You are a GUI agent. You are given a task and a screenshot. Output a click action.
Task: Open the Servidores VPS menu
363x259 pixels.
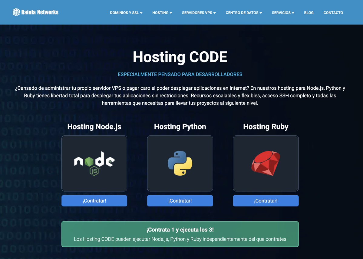[199, 13]
